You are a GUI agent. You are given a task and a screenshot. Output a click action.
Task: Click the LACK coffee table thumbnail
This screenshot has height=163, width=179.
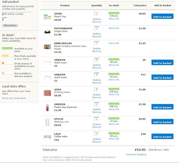(x=47, y=137)
